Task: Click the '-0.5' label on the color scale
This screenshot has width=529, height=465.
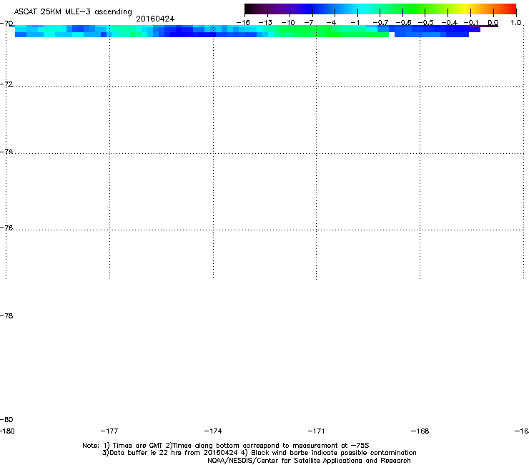Action: (x=425, y=23)
